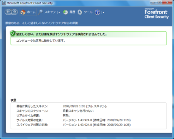Select the 履歴 toolbar label
The height and width of the screenshot is (139, 174).
pyautogui.click(x=72, y=12)
